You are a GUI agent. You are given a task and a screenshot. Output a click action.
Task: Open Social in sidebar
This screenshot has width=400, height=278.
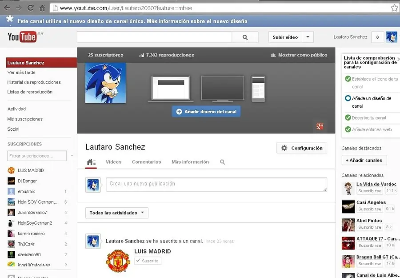13,129
